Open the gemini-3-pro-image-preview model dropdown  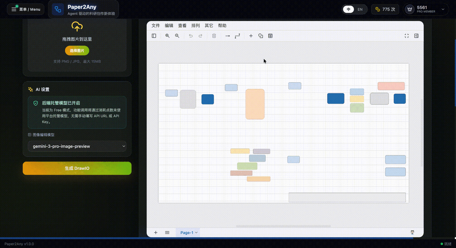click(77, 146)
